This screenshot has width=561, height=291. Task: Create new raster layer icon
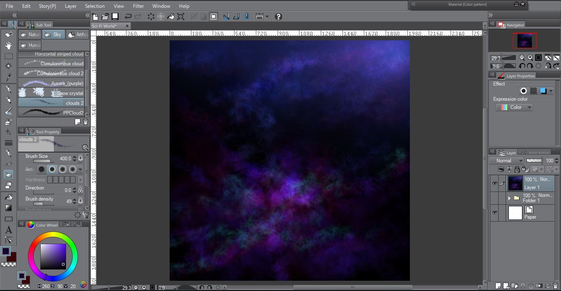point(498,286)
